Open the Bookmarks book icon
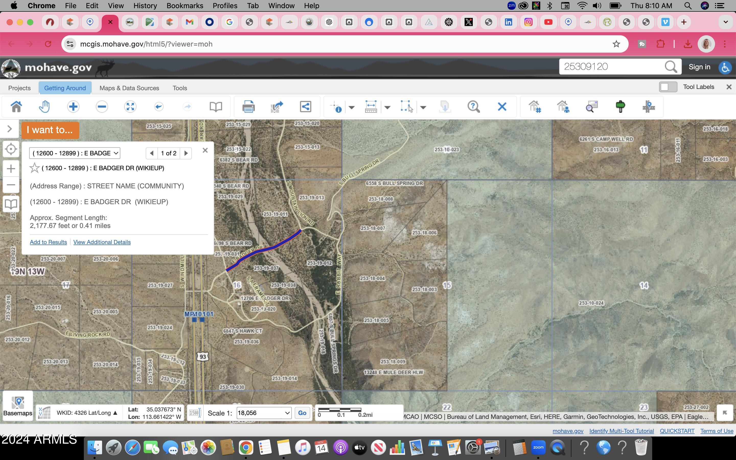 pyautogui.click(x=216, y=107)
